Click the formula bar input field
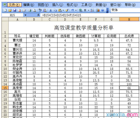The image size is (140, 118). (90, 15)
